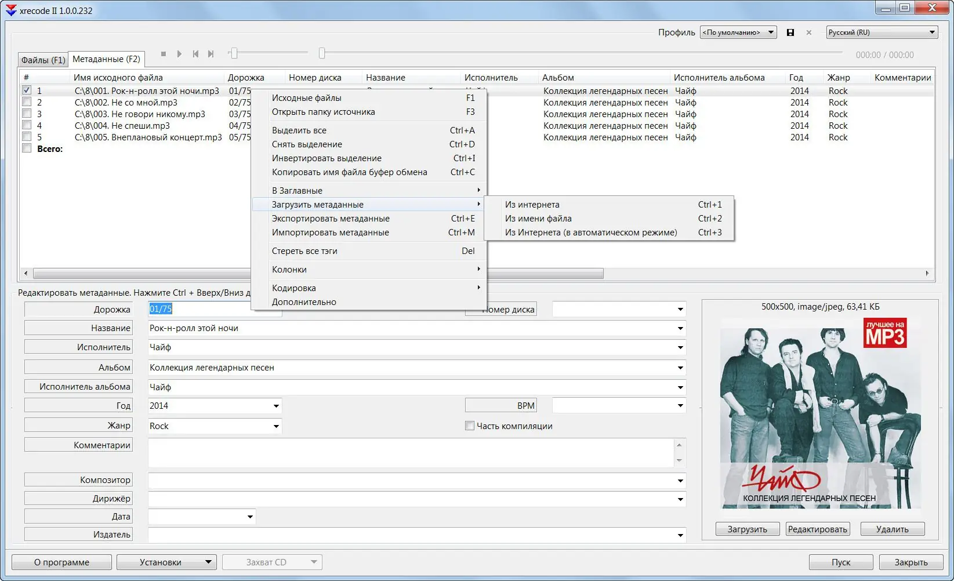Click the playback position slider handle
954x581 pixels.
click(x=322, y=54)
